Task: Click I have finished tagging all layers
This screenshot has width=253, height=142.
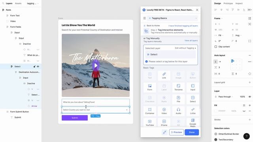Action: click(183, 26)
